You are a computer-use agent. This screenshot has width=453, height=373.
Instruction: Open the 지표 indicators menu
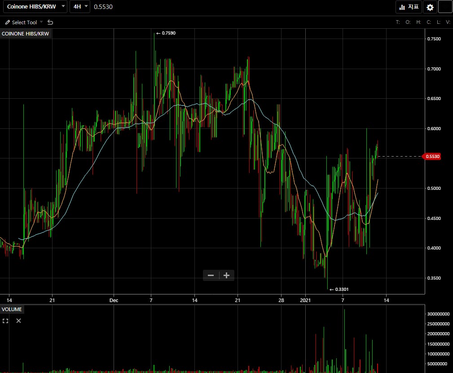click(409, 7)
